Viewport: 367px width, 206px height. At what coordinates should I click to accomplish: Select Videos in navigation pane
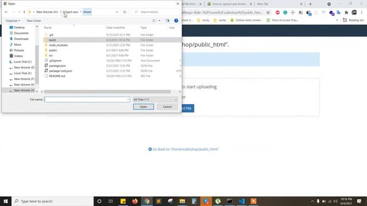point(18,56)
